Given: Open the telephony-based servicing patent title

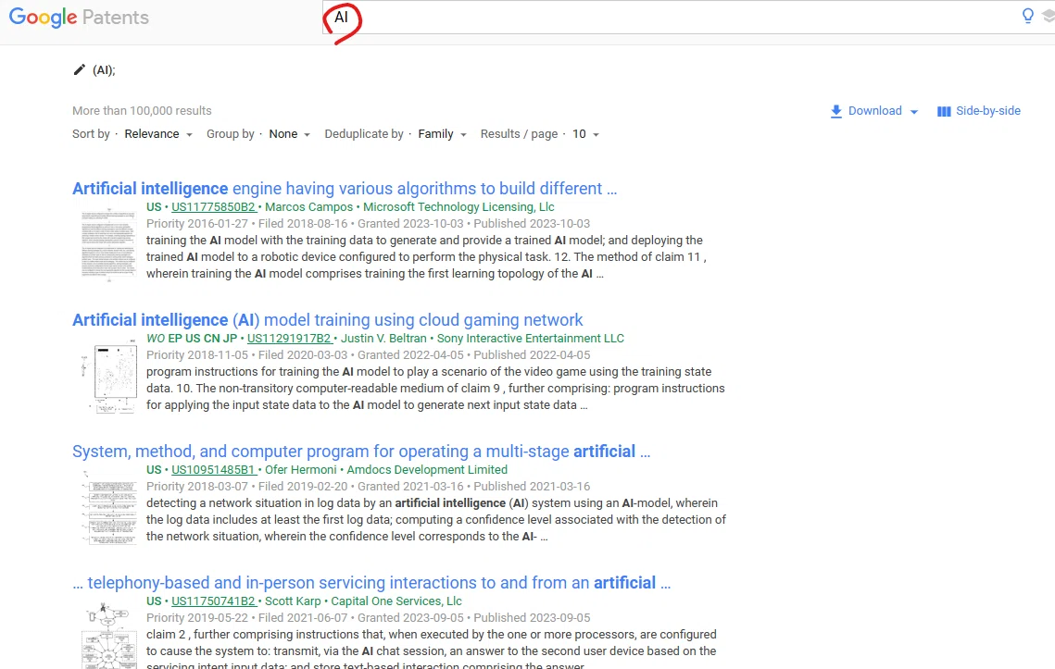Looking at the screenshot, I should coord(371,582).
